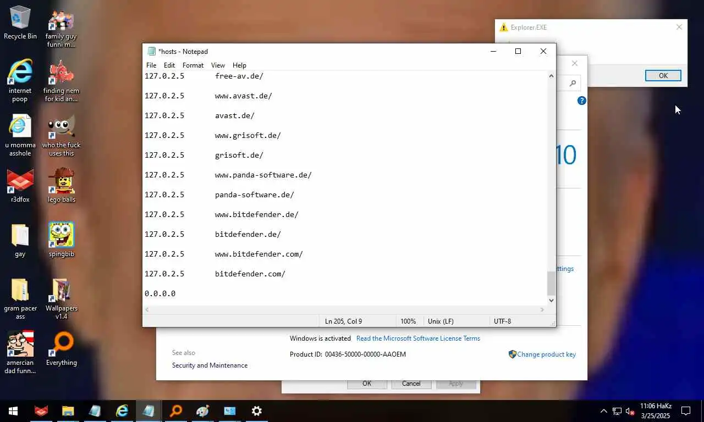Open the 'gay' folder on desktop

click(20, 240)
